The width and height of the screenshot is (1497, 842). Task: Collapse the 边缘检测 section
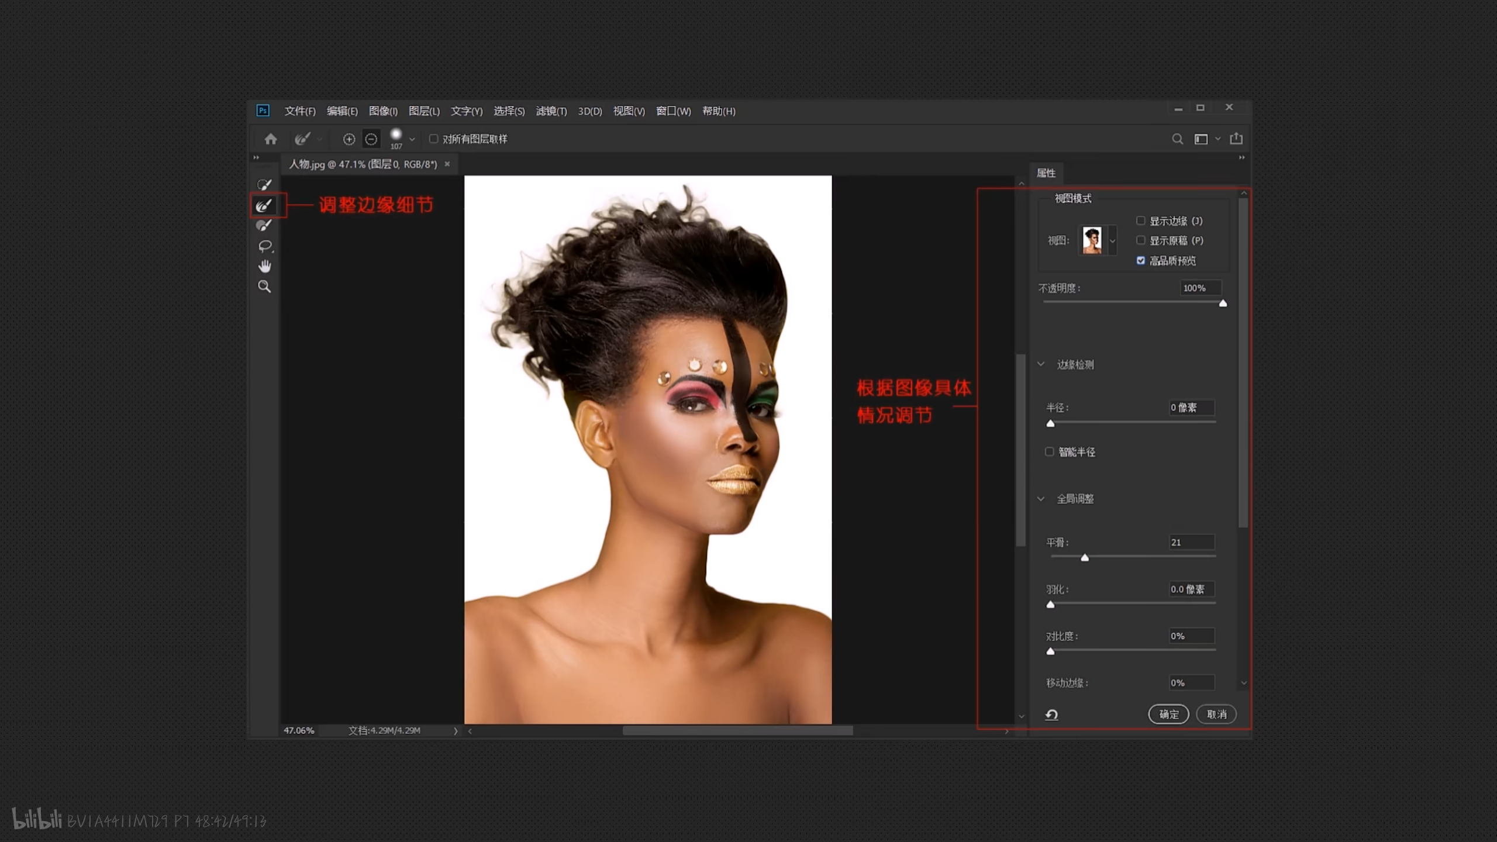[1041, 364]
